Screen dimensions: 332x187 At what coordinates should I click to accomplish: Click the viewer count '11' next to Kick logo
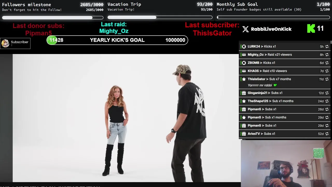click(x=320, y=28)
